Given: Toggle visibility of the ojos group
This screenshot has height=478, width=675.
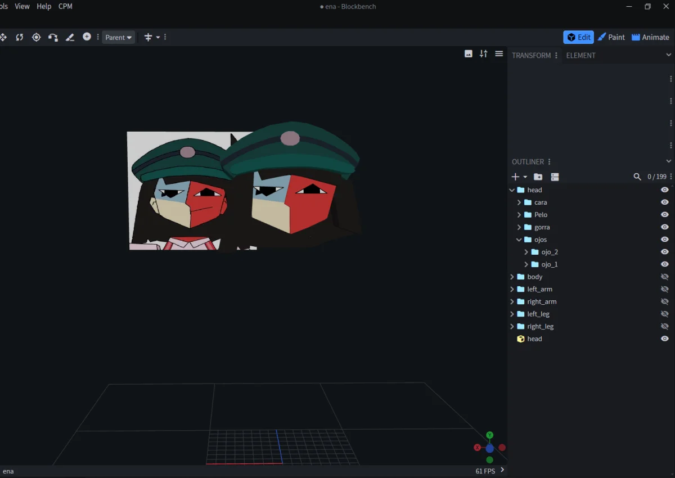Looking at the screenshot, I should click(665, 240).
